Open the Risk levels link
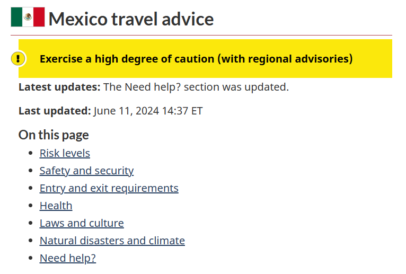This screenshot has width=406, height=274. pos(65,153)
